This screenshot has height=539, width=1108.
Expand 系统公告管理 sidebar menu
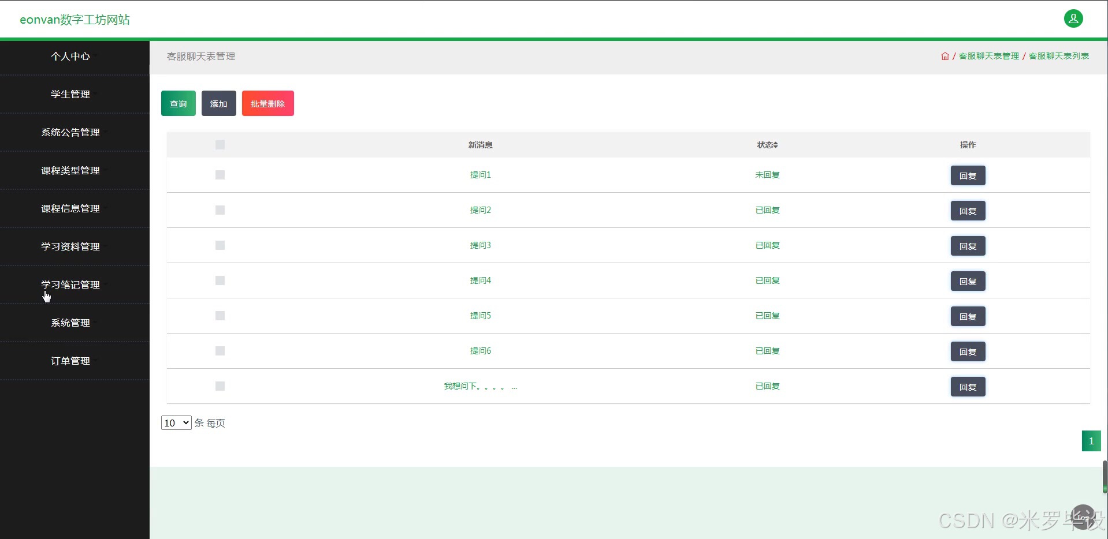(75, 132)
